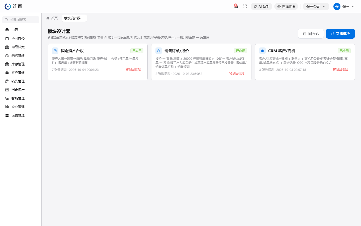Expand the 张三公司 company dropdown
Image resolution: width=361 pixels, height=226 pixels.
click(x=316, y=7)
